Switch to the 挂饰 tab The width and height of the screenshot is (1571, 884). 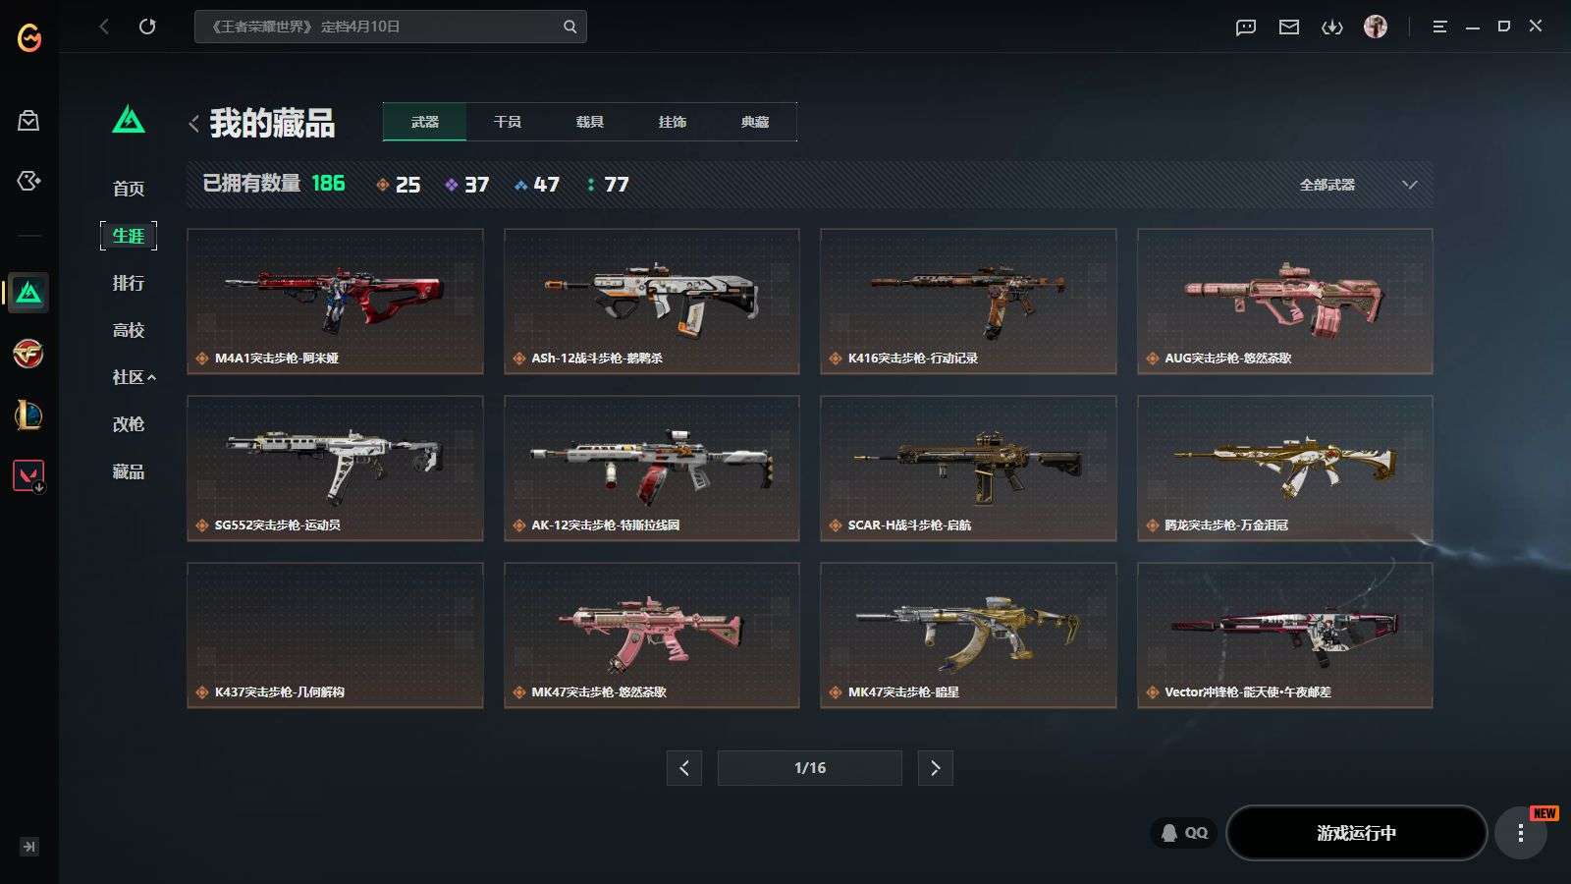(673, 122)
